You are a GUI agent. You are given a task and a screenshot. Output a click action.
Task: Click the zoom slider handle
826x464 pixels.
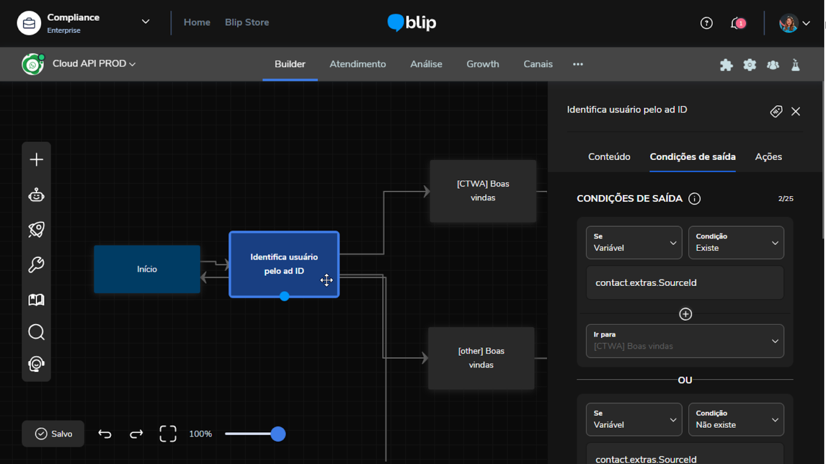click(x=278, y=434)
